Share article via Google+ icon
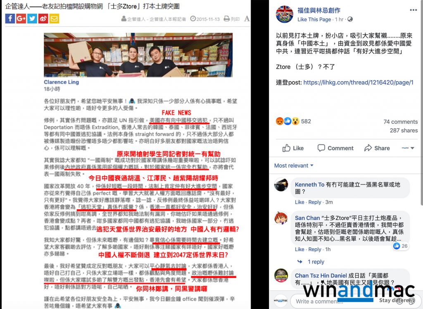The width and height of the screenshot is (423, 309). (x=21, y=19)
